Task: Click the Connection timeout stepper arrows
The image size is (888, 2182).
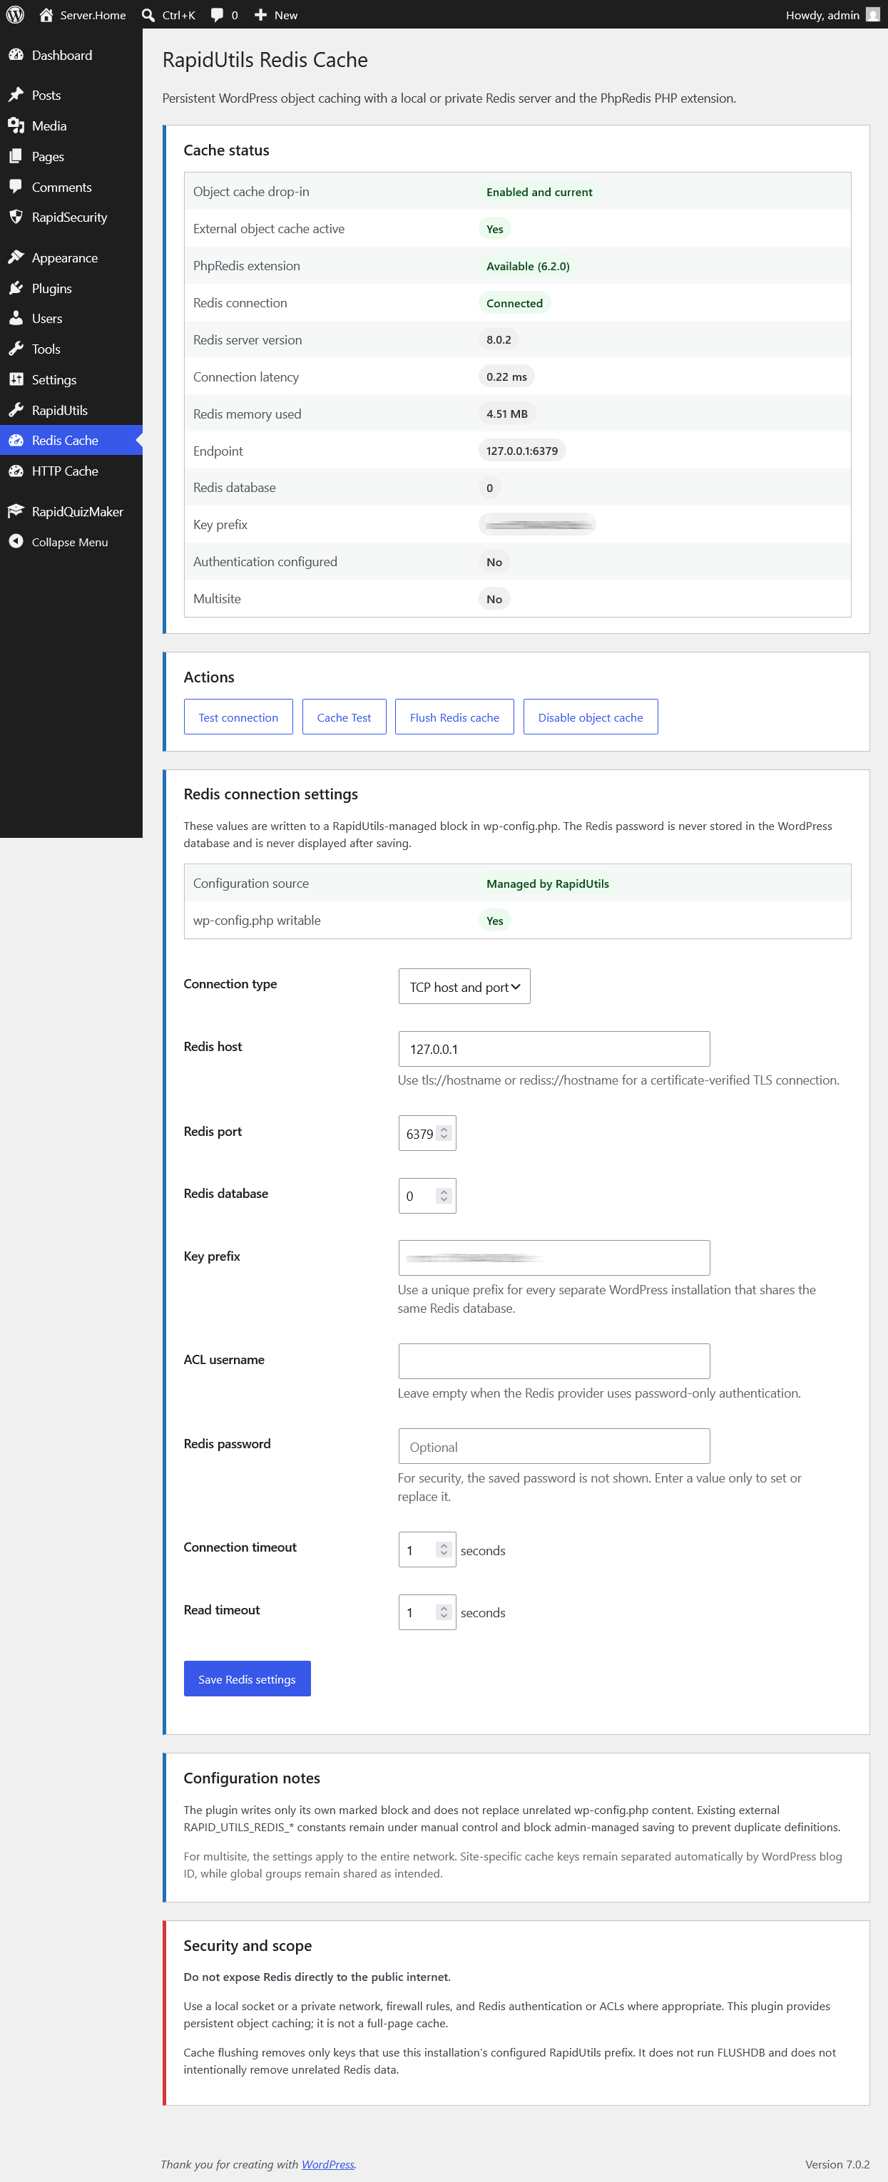Action: click(x=444, y=1550)
